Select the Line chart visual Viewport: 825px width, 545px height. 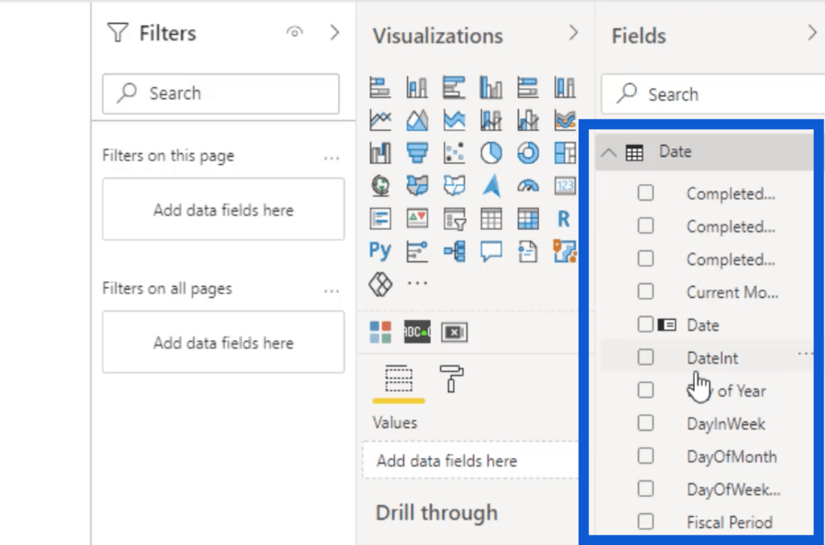[x=380, y=120]
